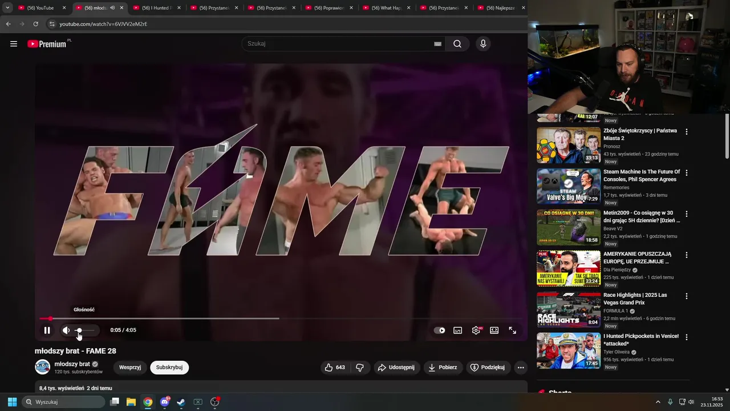Open options for Steam Machine video
The height and width of the screenshot is (411, 730).
687,173
